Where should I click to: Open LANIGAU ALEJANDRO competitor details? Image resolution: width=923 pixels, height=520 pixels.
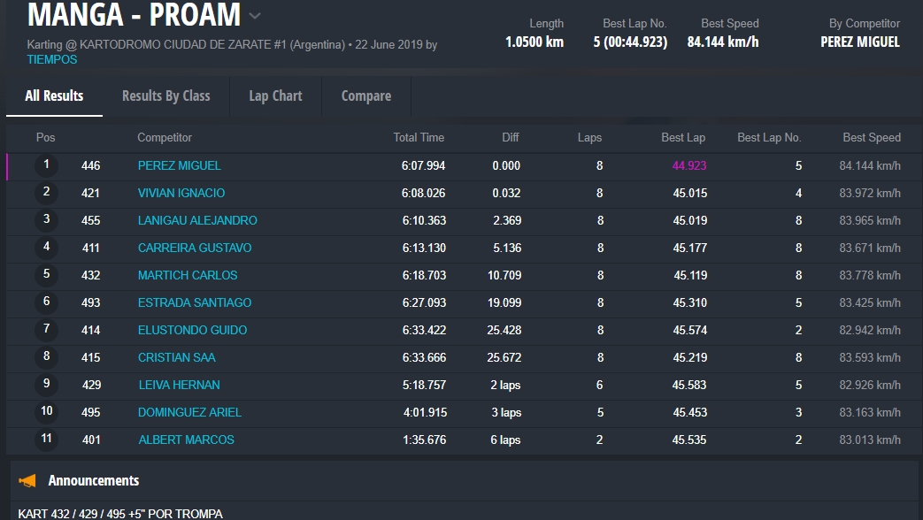(x=197, y=220)
